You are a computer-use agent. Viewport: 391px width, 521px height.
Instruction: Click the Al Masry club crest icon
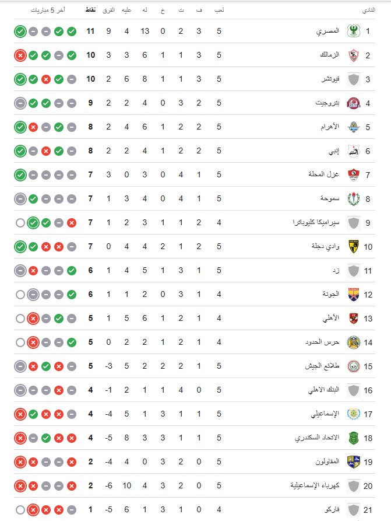click(354, 32)
